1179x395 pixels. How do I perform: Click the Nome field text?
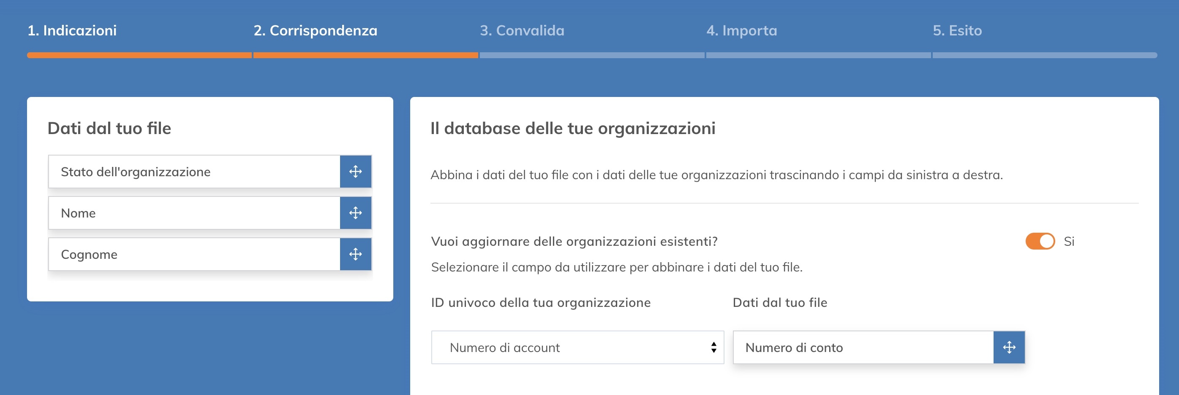pos(78,213)
